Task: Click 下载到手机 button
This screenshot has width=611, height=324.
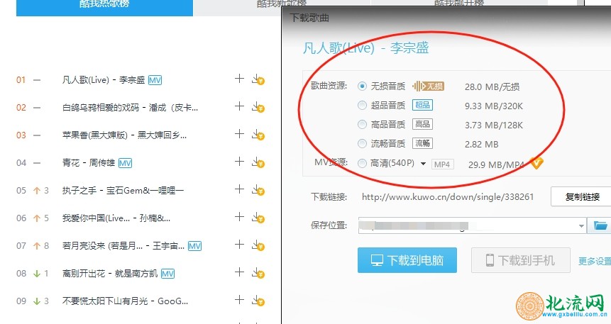Action: [521, 260]
